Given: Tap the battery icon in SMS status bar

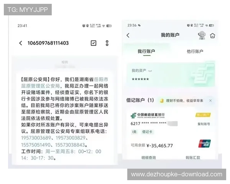Looking at the screenshot, I should click(x=109, y=26).
